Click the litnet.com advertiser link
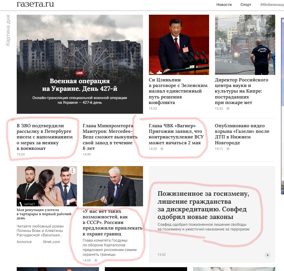This screenshot has height=271, width=284. coord(51,242)
